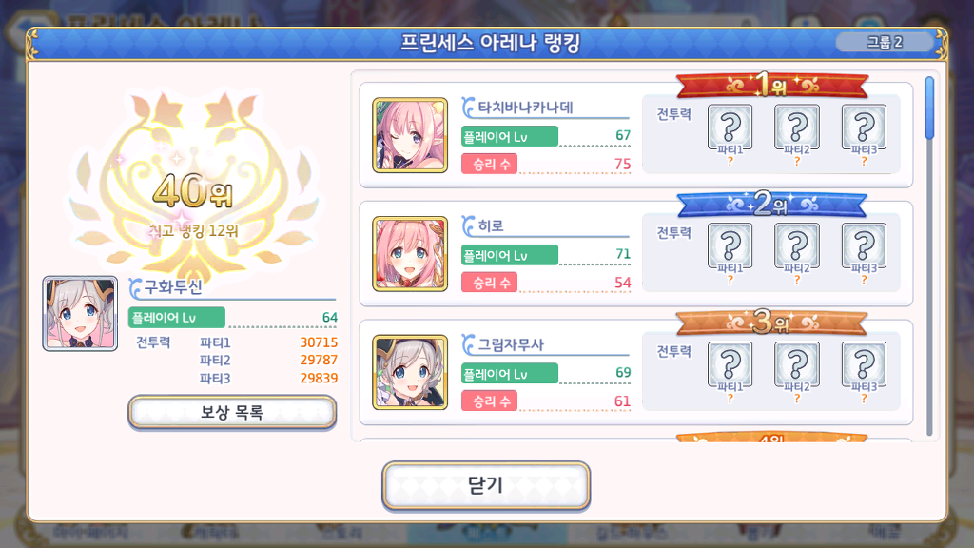Image resolution: width=974 pixels, height=548 pixels.
Task: Select 2nd place player 히로's avatar
Action: pyautogui.click(x=410, y=253)
